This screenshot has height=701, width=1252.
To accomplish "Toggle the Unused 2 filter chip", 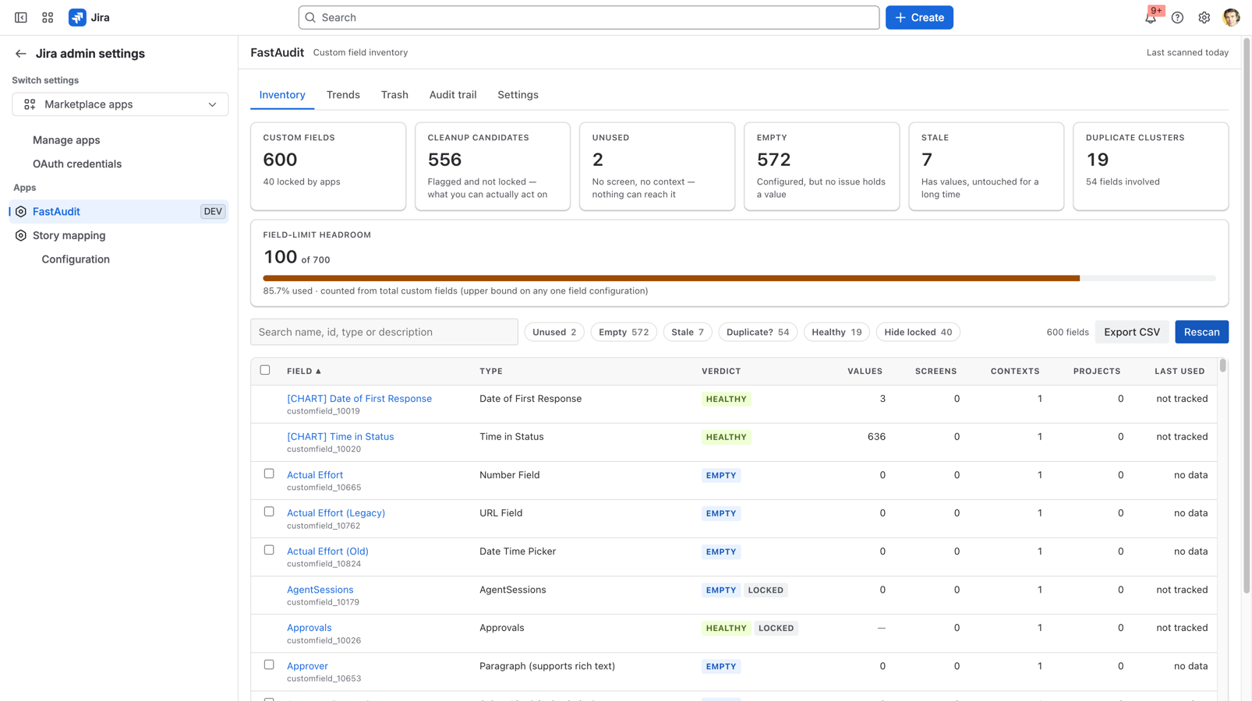I will coord(554,332).
